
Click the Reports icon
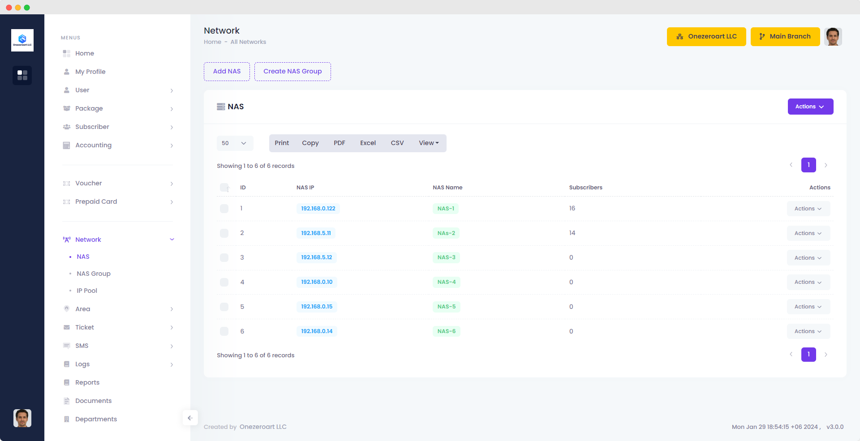click(x=67, y=382)
